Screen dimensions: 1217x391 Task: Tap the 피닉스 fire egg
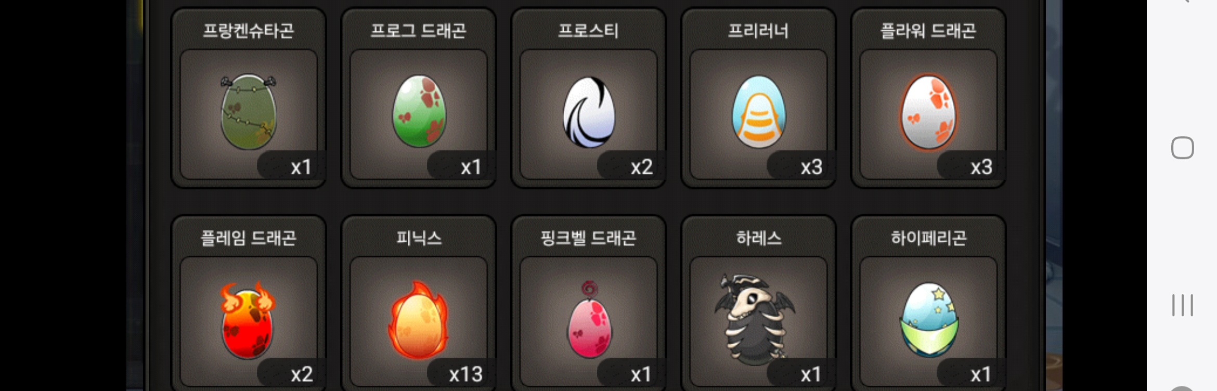tap(419, 320)
